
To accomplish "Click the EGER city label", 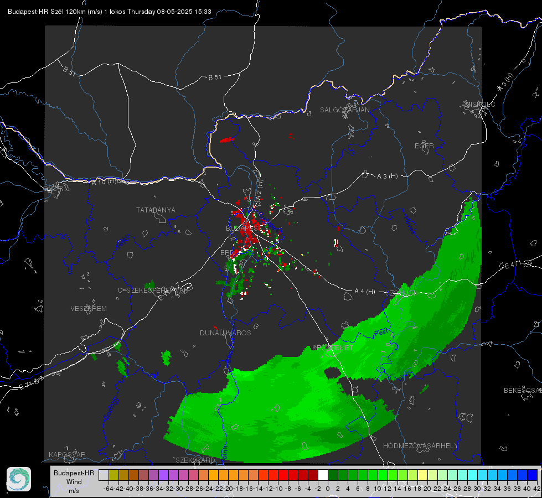I will click(x=424, y=146).
